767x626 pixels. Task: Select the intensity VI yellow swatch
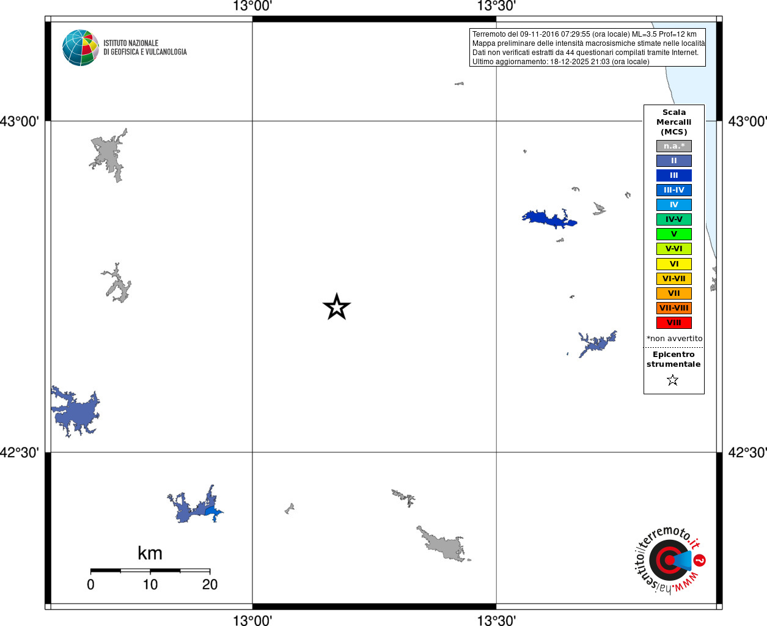[674, 264]
